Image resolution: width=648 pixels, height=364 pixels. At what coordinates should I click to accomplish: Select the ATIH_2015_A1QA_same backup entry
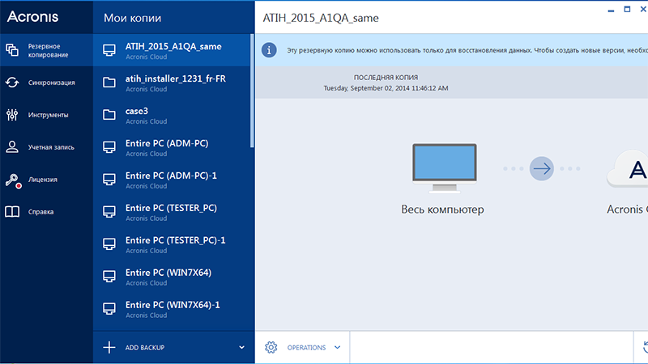172,50
